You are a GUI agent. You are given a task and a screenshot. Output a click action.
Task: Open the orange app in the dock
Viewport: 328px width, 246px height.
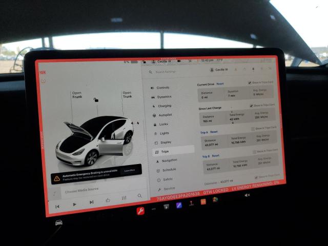pyautogui.click(x=203, y=202)
